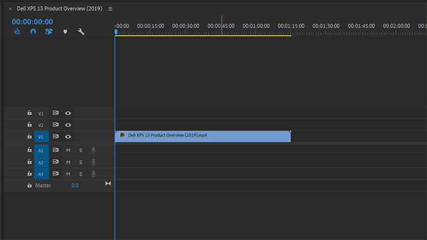This screenshot has width=427, height=240.
Task: Hide V1 track output eye
Action: coord(68,136)
